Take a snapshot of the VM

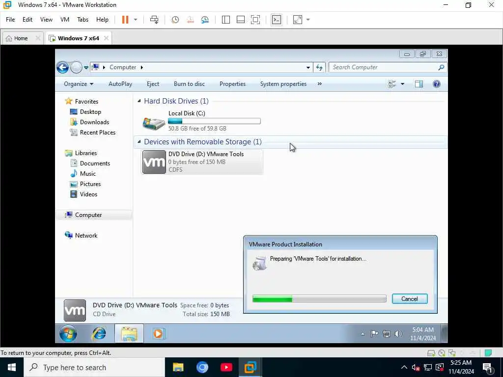[x=175, y=20]
